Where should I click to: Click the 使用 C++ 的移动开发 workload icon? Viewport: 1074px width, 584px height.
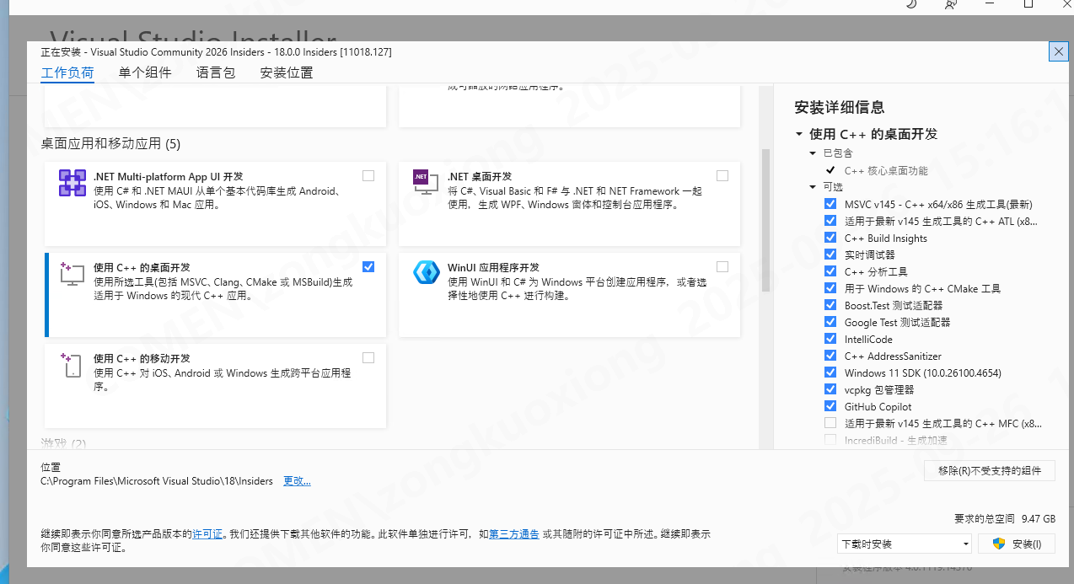click(x=72, y=364)
